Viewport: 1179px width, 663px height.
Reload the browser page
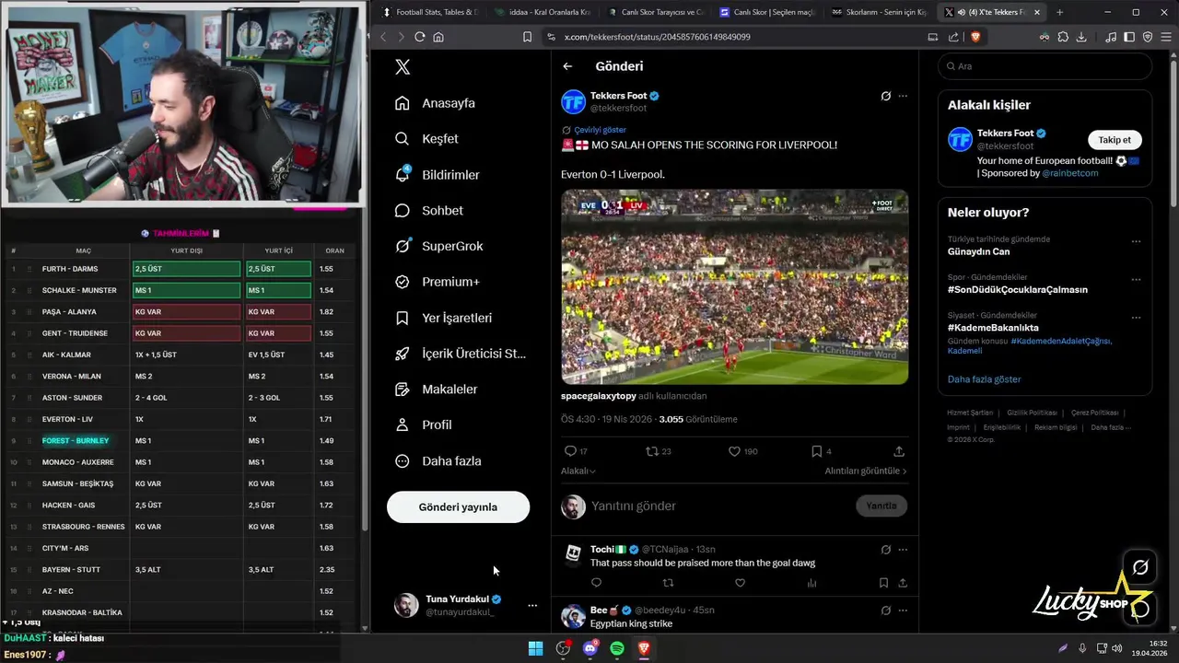[420, 37]
